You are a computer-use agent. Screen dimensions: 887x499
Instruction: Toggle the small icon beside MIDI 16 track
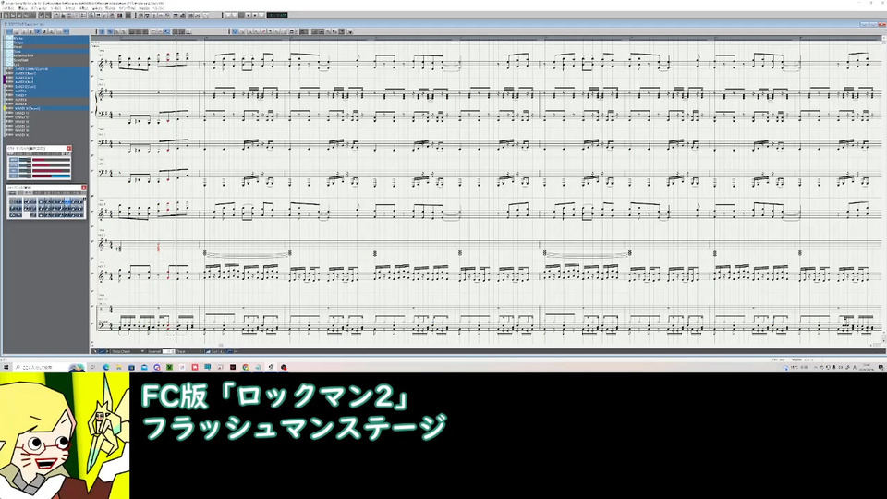click(x=9, y=135)
